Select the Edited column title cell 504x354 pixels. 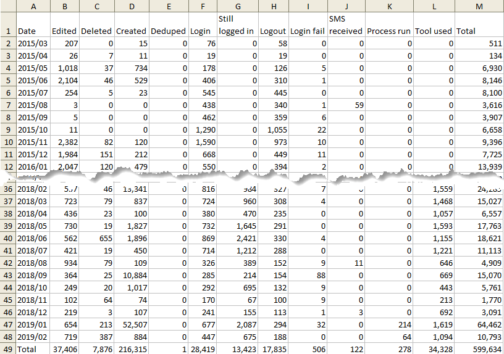[64, 31]
